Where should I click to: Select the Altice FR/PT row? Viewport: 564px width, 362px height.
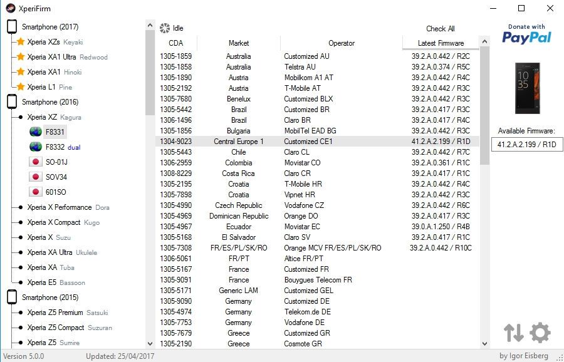[318, 259]
